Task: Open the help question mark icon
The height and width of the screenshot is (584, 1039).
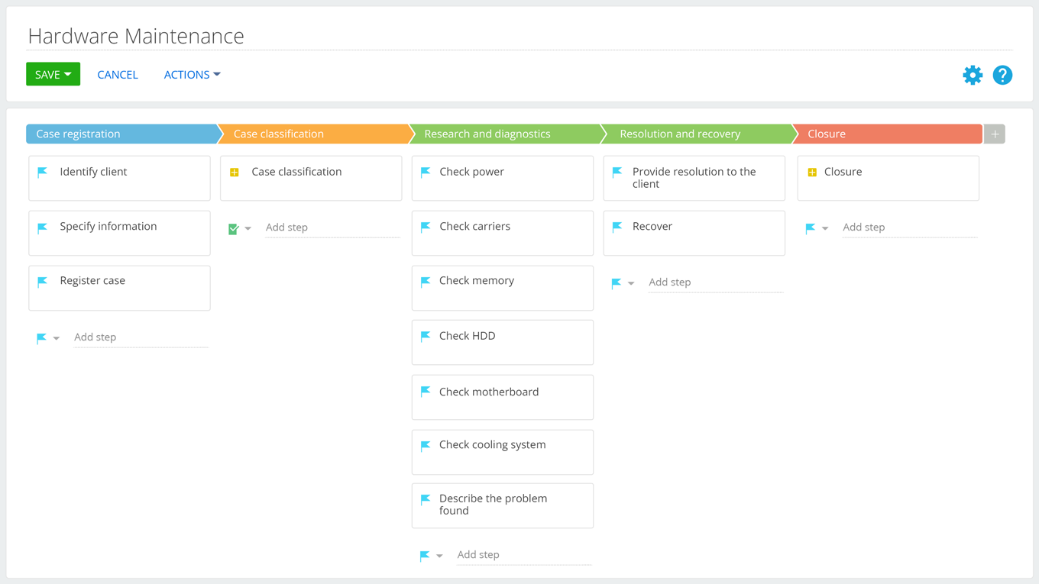Action: 1002,75
